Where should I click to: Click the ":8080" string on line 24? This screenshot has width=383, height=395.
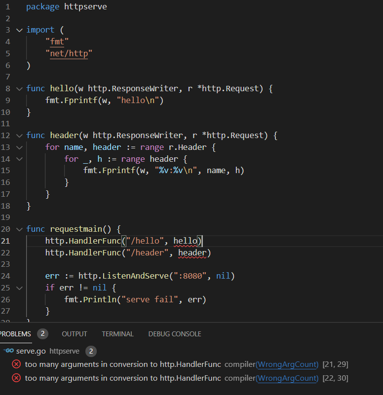pyautogui.click(x=190, y=276)
